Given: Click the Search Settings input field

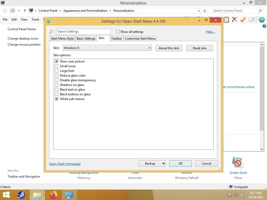Looking at the screenshot, I should click(x=83, y=32).
